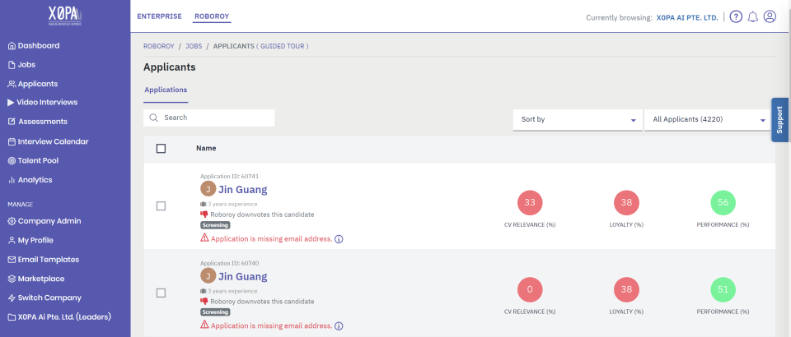
Task: Toggle select-all checkbox in Name header
Action: (161, 149)
